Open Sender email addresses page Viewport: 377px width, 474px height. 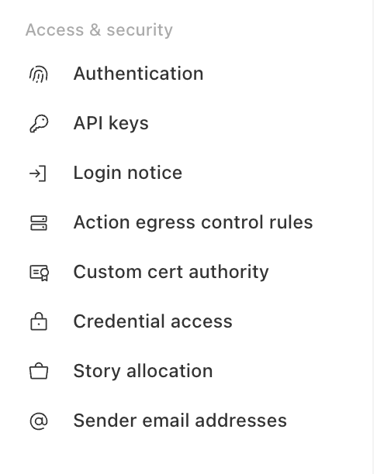(180, 421)
